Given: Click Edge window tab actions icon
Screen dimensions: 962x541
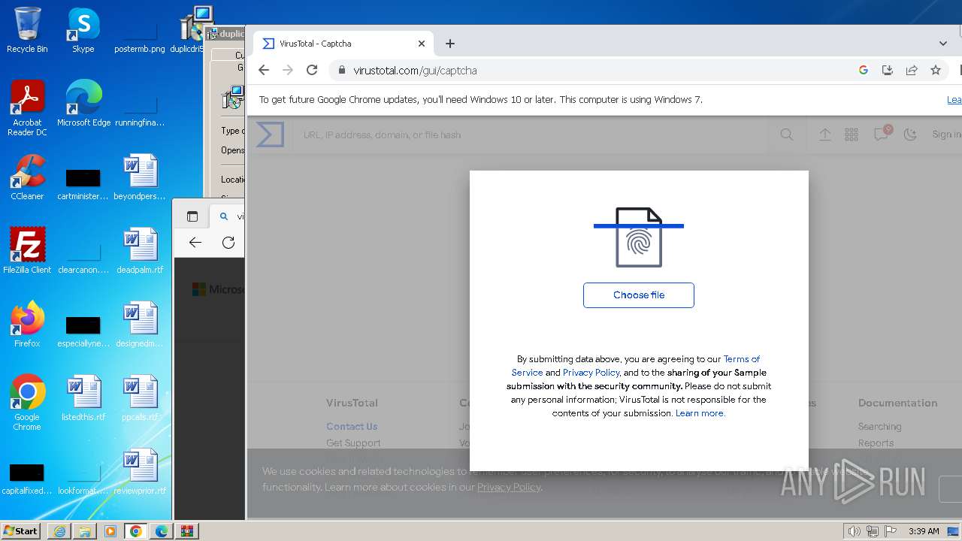Looking at the screenshot, I should (192, 216).
